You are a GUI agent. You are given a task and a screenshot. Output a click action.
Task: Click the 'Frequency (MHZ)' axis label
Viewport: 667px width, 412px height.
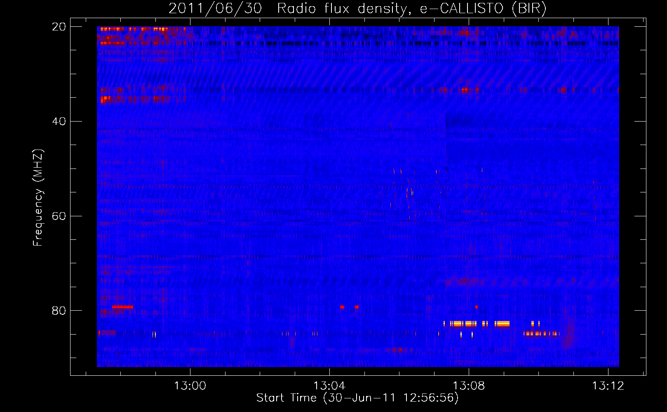coord(38,198)
